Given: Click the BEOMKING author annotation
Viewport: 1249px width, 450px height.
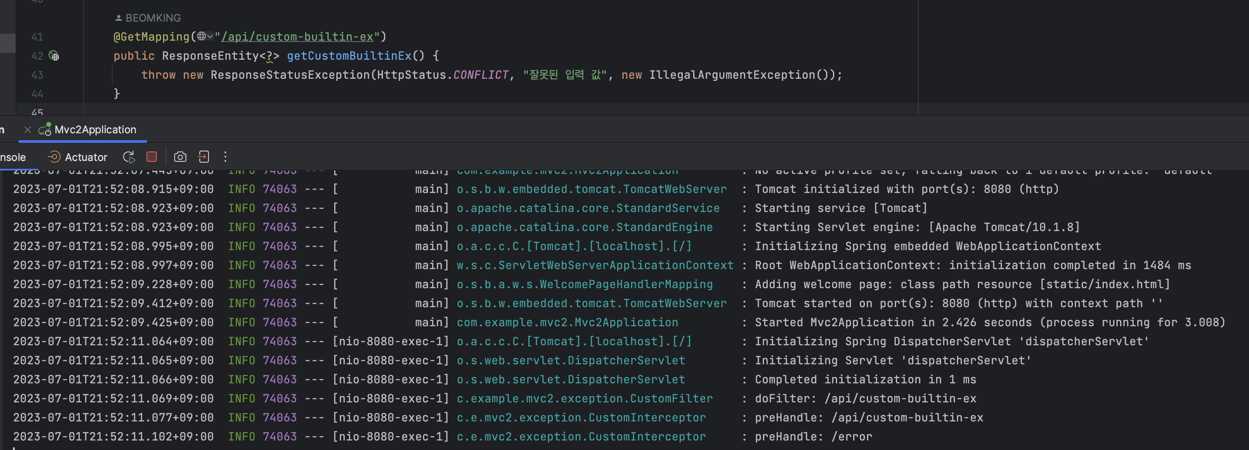Looking at the screenshot, I should click(148, 18).
